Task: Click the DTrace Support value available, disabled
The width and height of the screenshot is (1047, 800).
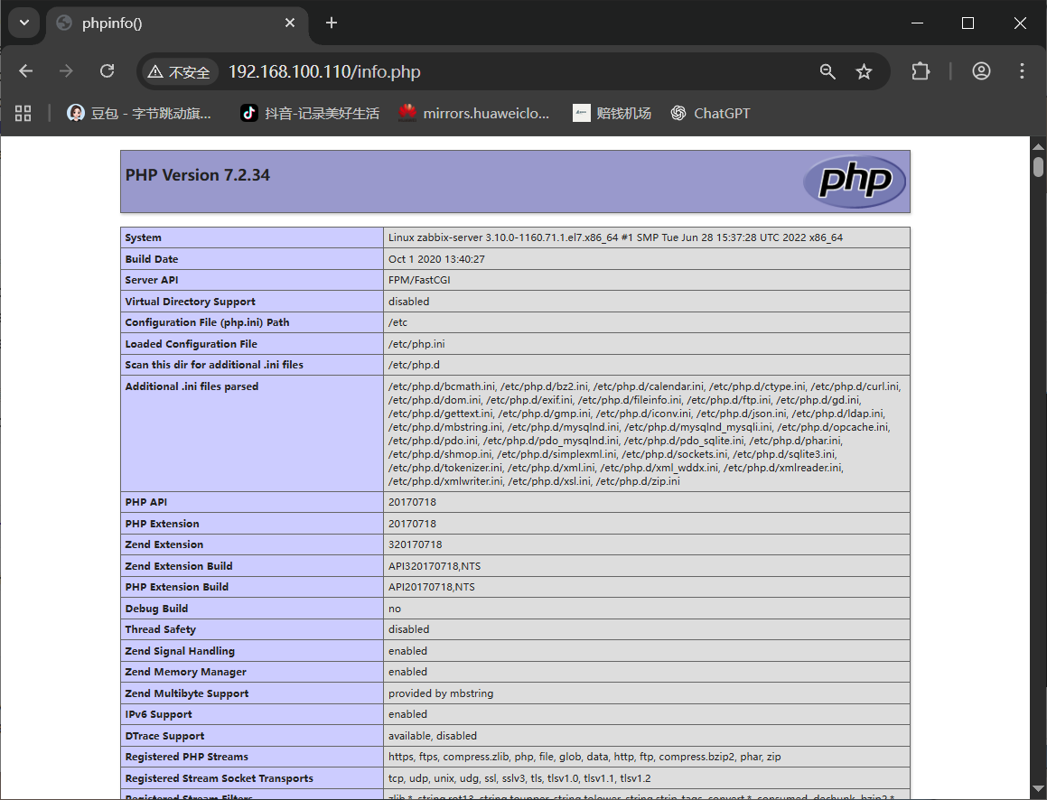Action: (432, 736)
